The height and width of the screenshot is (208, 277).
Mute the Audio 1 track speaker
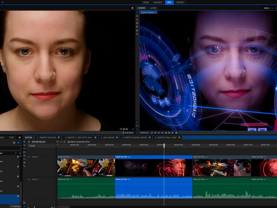28,180
